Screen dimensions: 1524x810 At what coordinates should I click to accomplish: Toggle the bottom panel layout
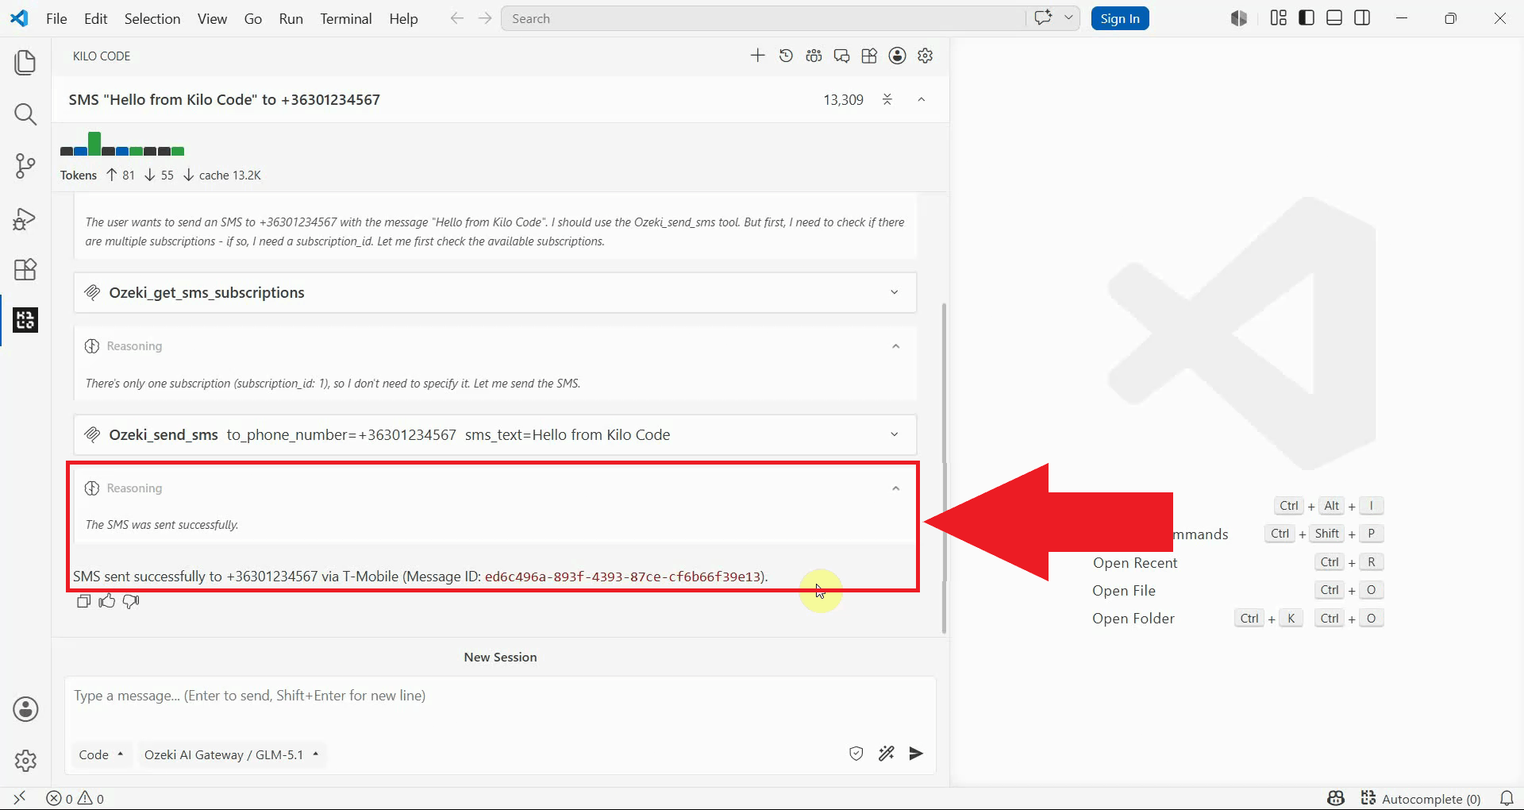(1334, 17)
